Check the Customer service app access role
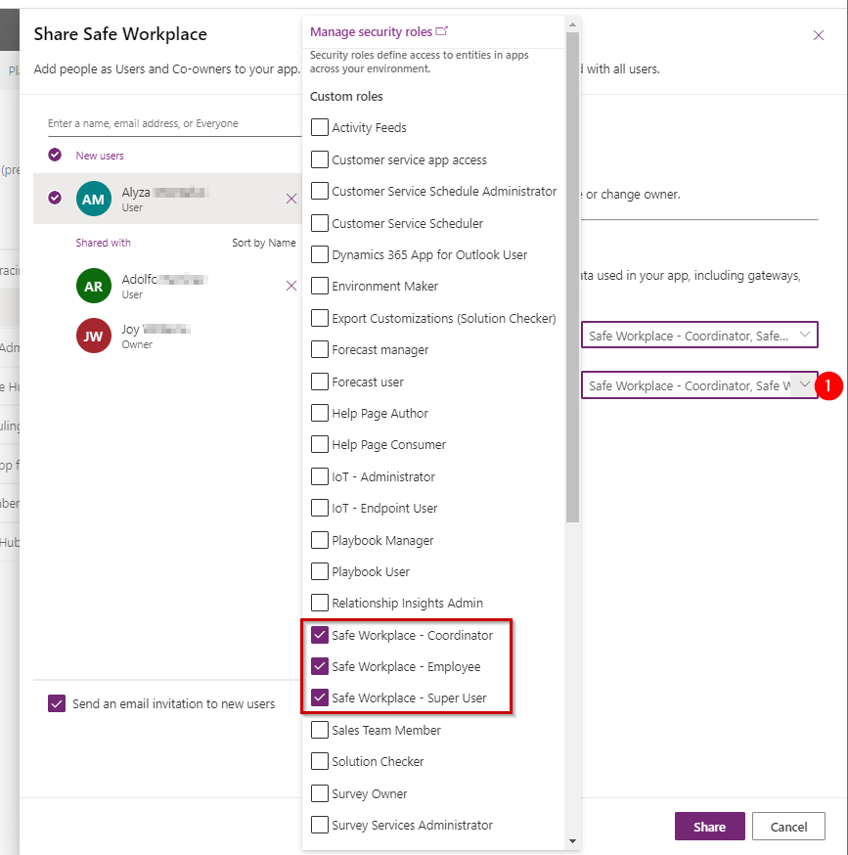This screenshot has height=855, width=848. point(320,159)
